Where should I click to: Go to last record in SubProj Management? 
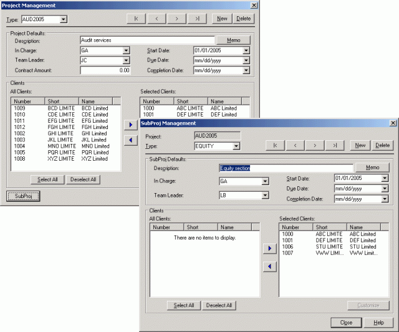pyautogui.click(x=335, y=145)
